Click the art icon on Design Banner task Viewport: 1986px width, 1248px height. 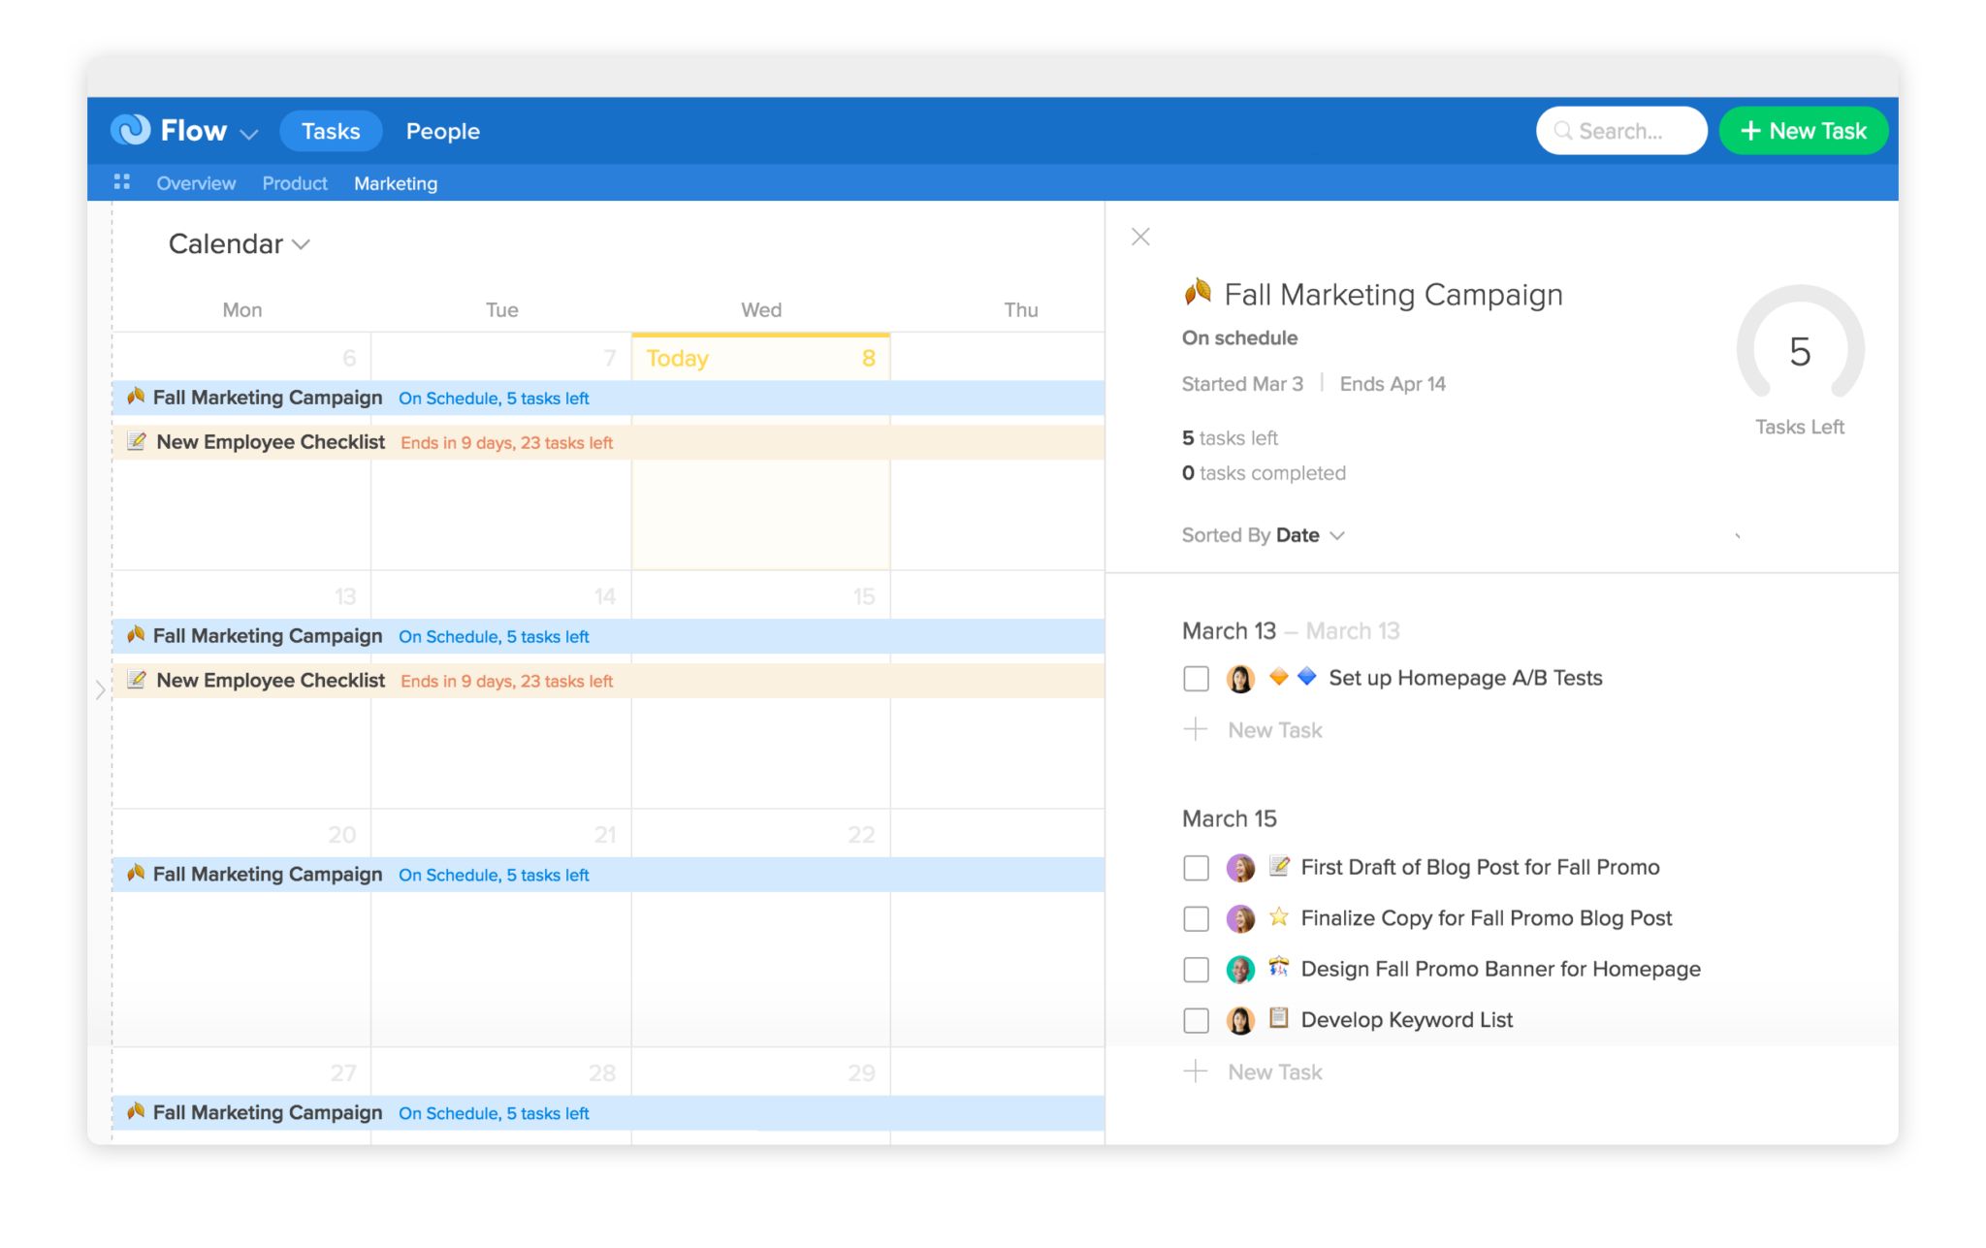coord(1279,966)
